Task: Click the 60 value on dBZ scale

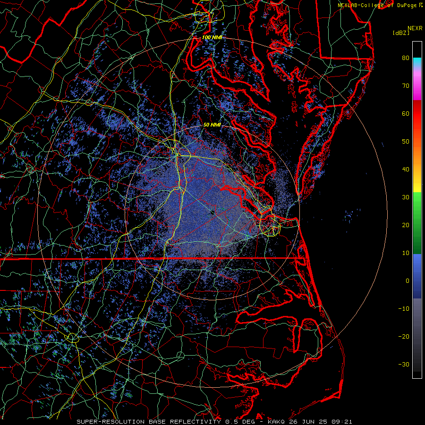Action: 406,113
